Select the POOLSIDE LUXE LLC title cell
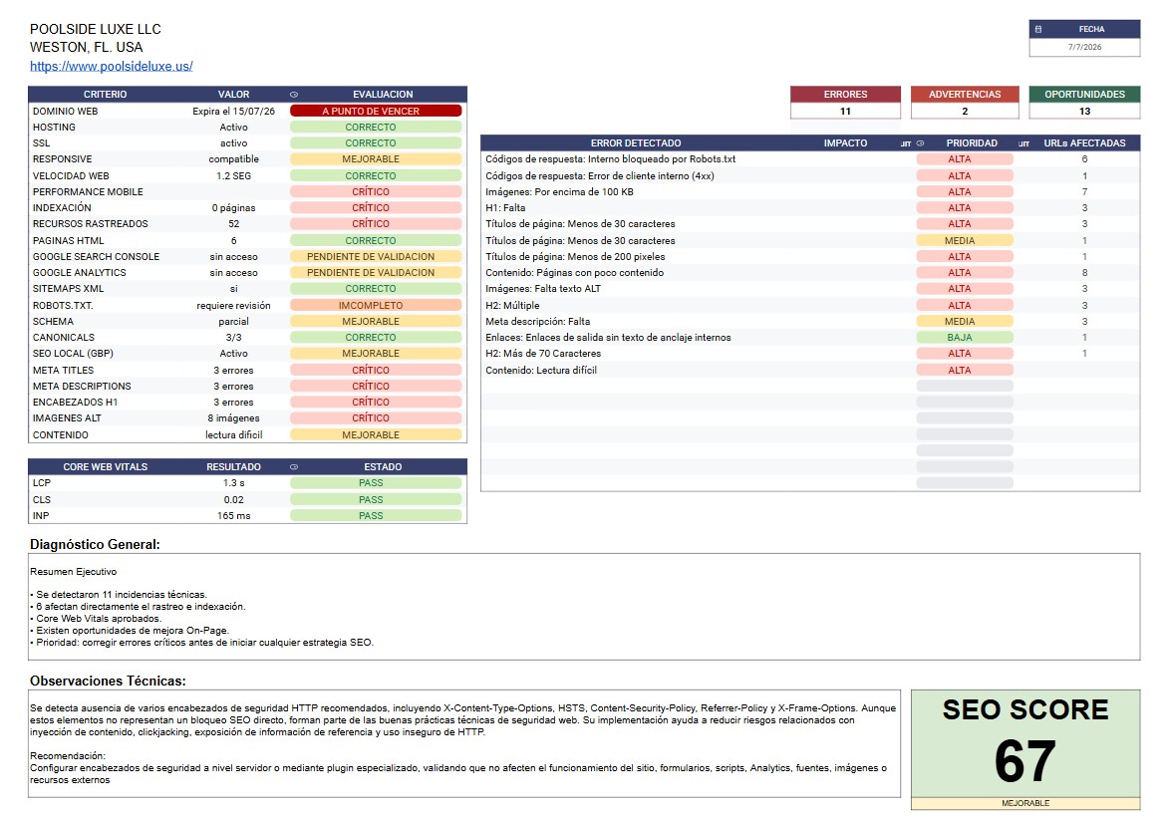Image resolution: width=1170 pixels, height=824 pixels. pyautogui.click(x=96, y=29)
